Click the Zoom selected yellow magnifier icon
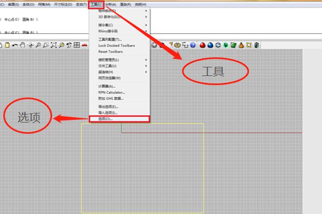 [x=61, y=45]
